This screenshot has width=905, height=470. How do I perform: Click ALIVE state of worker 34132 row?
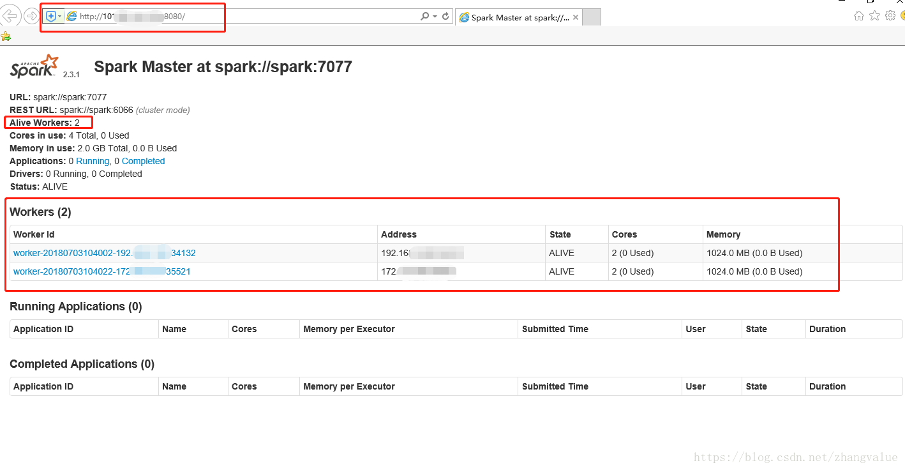click(562, 253)
